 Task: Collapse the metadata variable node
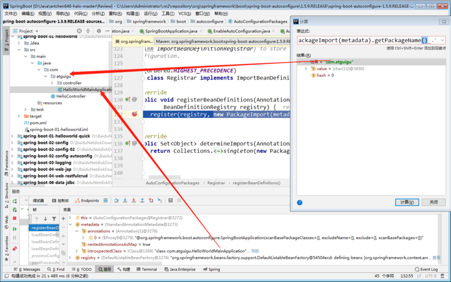70,224
